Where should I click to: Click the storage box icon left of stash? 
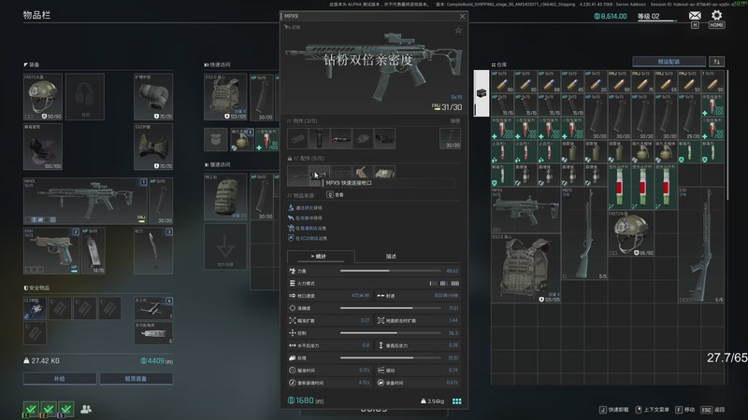click(x=482, y=93)
